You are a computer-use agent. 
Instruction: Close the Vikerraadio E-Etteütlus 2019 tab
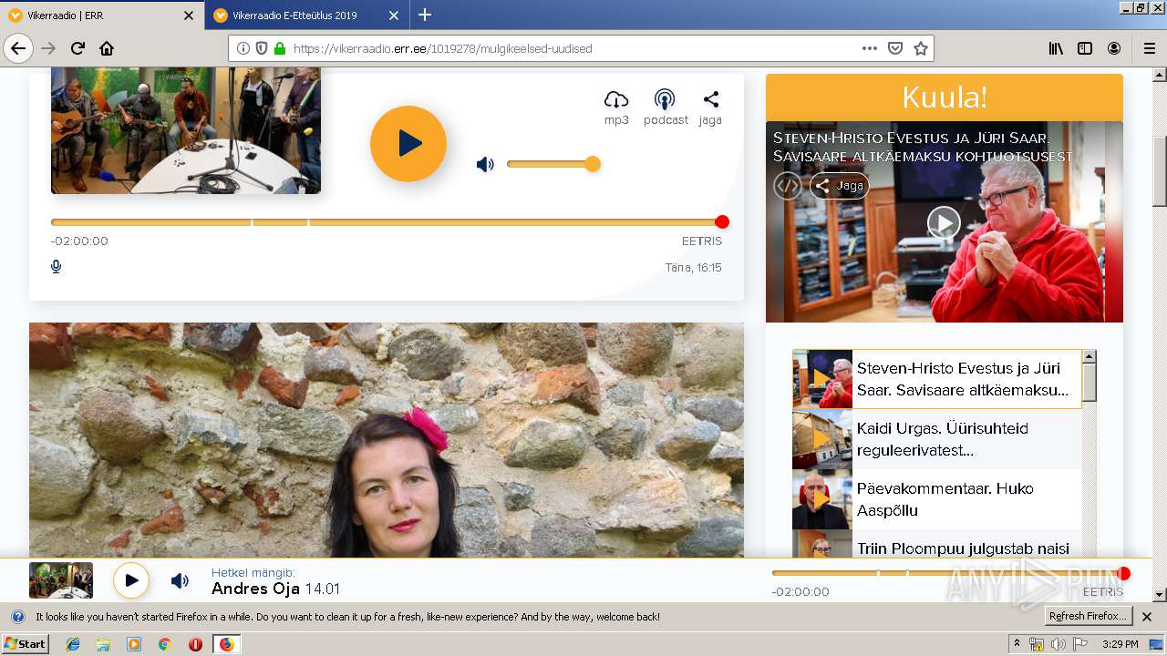(x=394, y=15)
